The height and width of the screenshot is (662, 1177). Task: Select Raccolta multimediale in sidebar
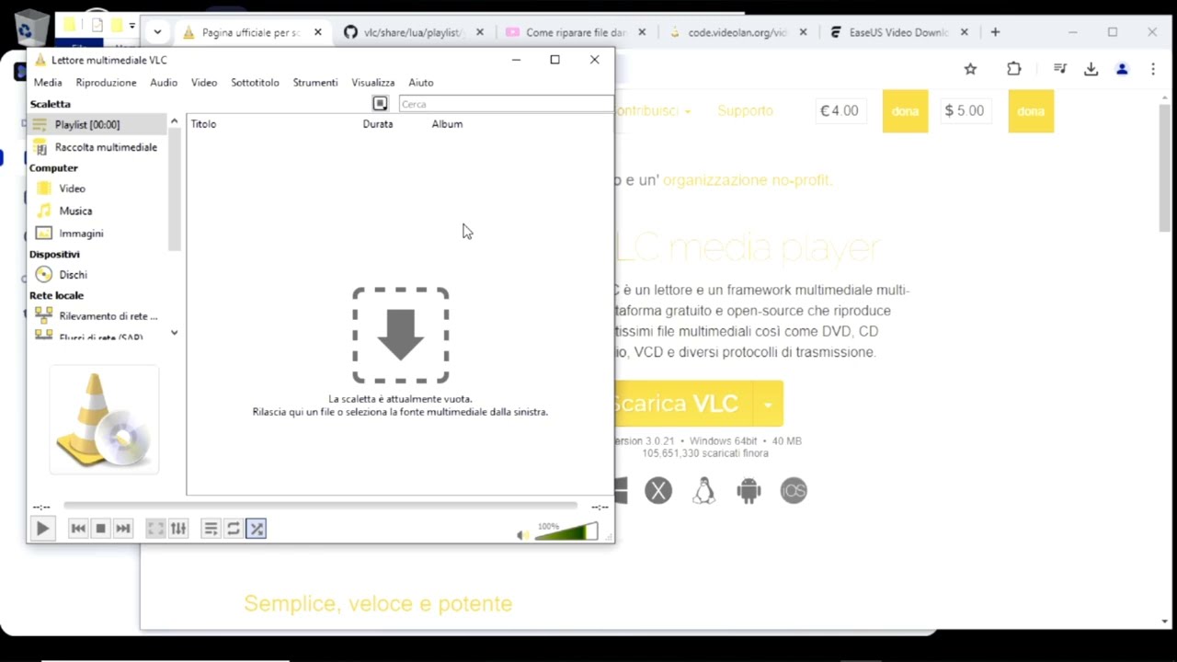[98, 147]
